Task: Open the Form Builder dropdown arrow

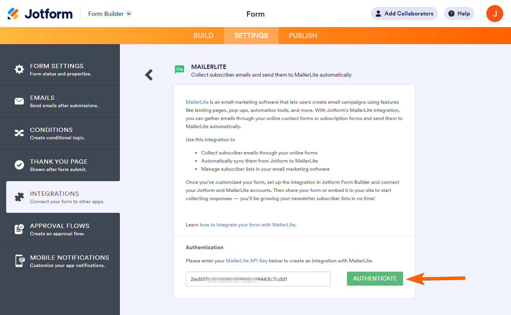Action: (129, 14)
